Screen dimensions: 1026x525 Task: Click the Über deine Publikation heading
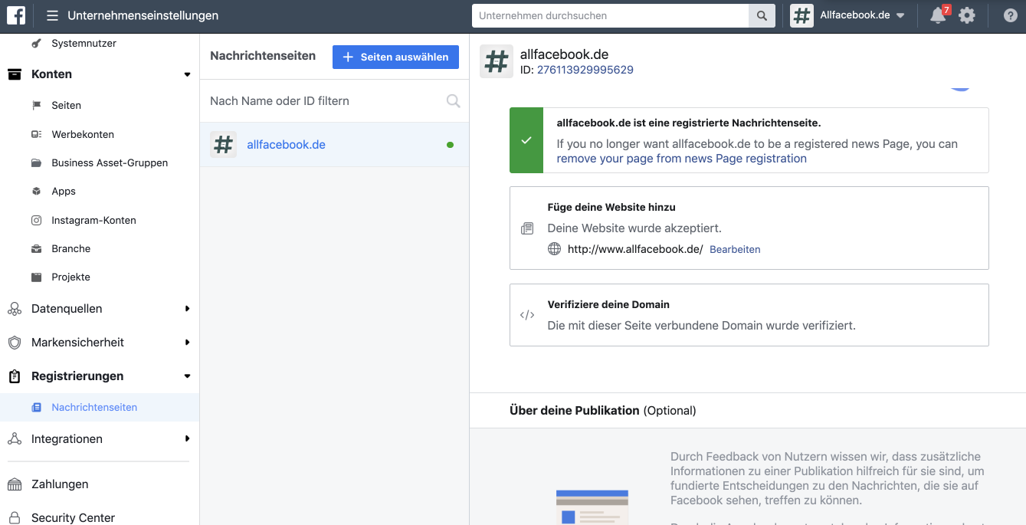click(575, 411)
